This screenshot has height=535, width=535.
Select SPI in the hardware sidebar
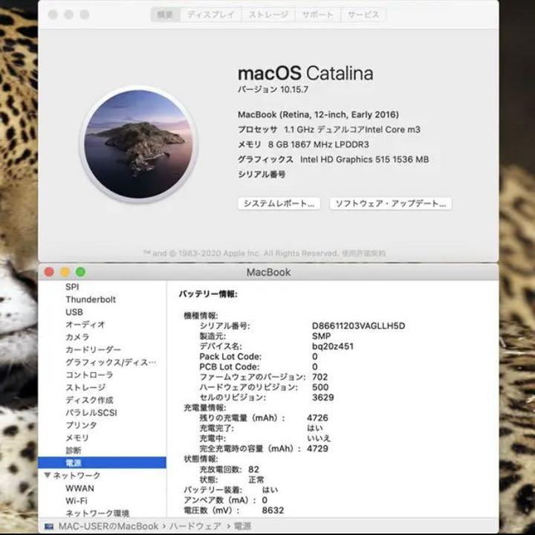[72, 287]
